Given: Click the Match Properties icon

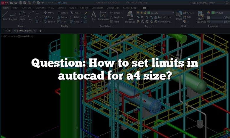Looking at the screenshot, I should 201,17.
